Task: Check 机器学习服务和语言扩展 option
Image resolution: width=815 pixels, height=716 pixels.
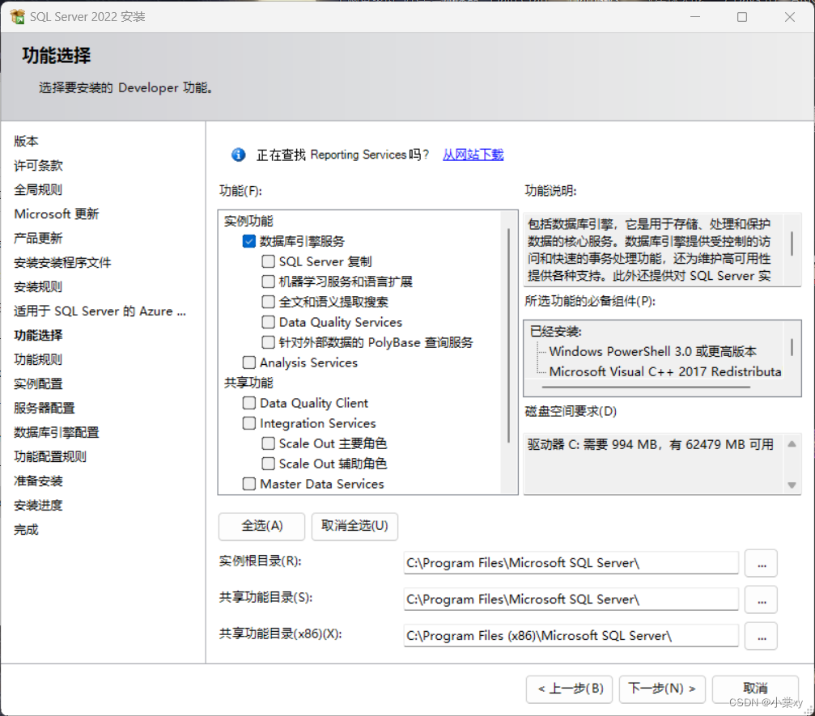Action: tap(268, 282)
